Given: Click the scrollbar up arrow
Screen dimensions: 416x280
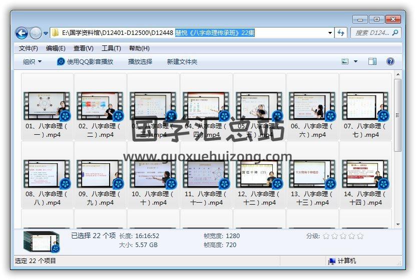Looking at the screenshot, I should pyautogui.click(x=397, y=74).
